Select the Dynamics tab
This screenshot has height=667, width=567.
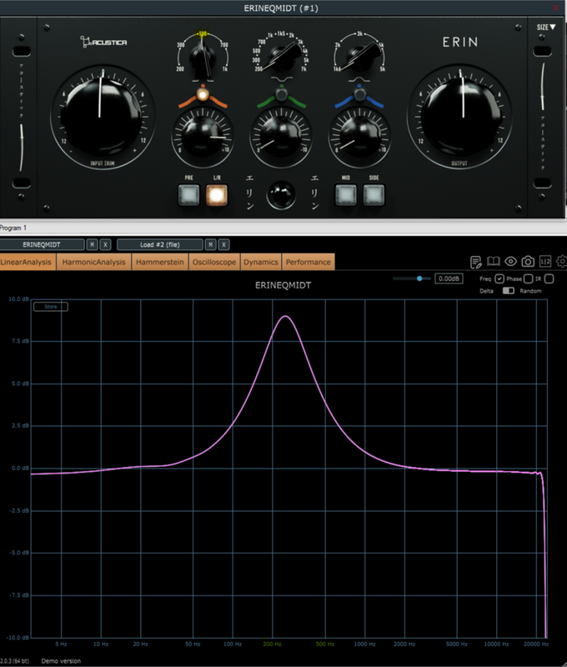(261, 262)
